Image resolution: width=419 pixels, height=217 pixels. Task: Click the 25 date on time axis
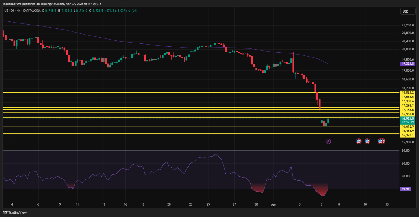coord(208,204)
